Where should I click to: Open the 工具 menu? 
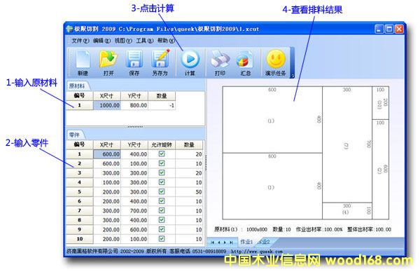click(x=145, y=41)
